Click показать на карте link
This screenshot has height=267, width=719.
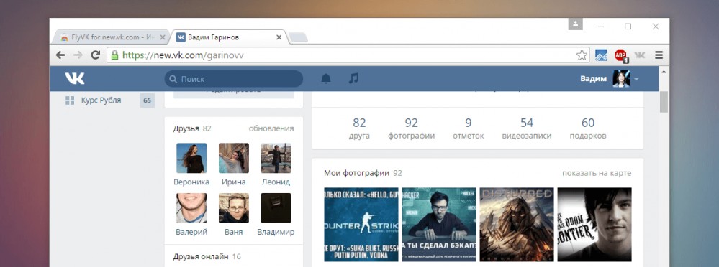pos(597,173)
